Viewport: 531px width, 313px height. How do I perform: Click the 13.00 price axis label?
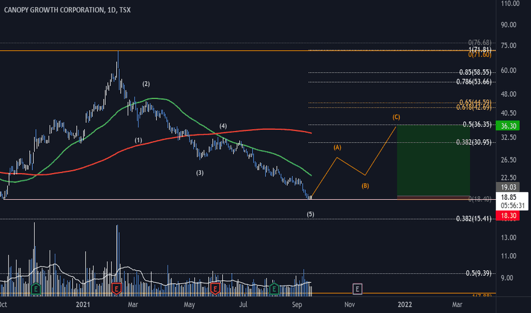[x=509, y=237]
